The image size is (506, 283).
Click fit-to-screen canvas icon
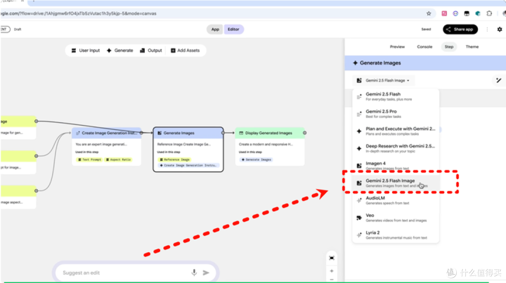[x=332, y=258]
